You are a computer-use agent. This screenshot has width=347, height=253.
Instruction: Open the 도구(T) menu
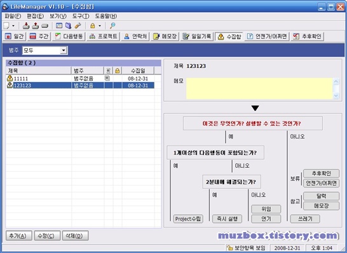point(81,16)
